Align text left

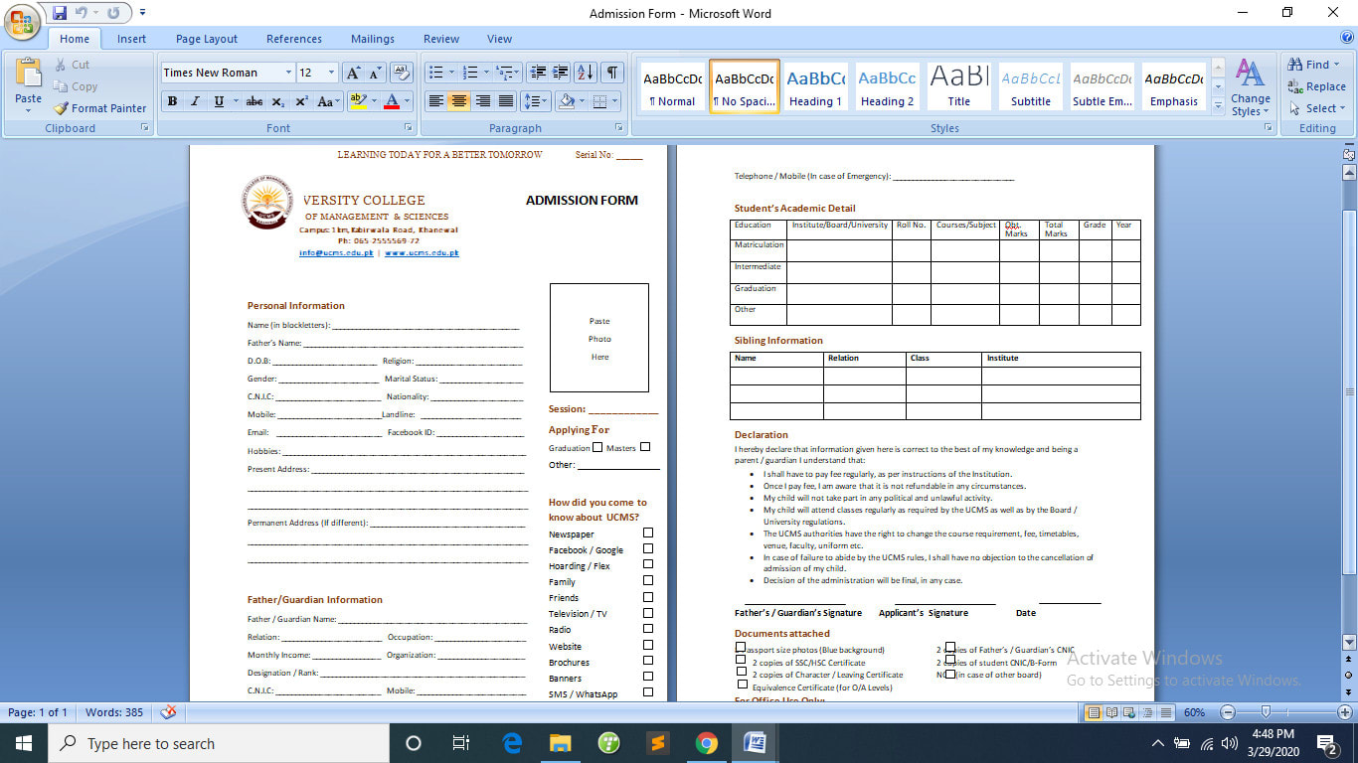pos(435,101)
